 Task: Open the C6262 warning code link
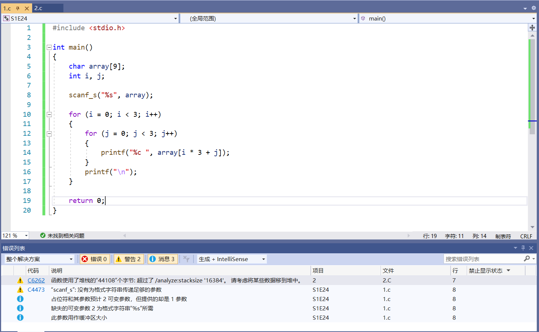36,280
